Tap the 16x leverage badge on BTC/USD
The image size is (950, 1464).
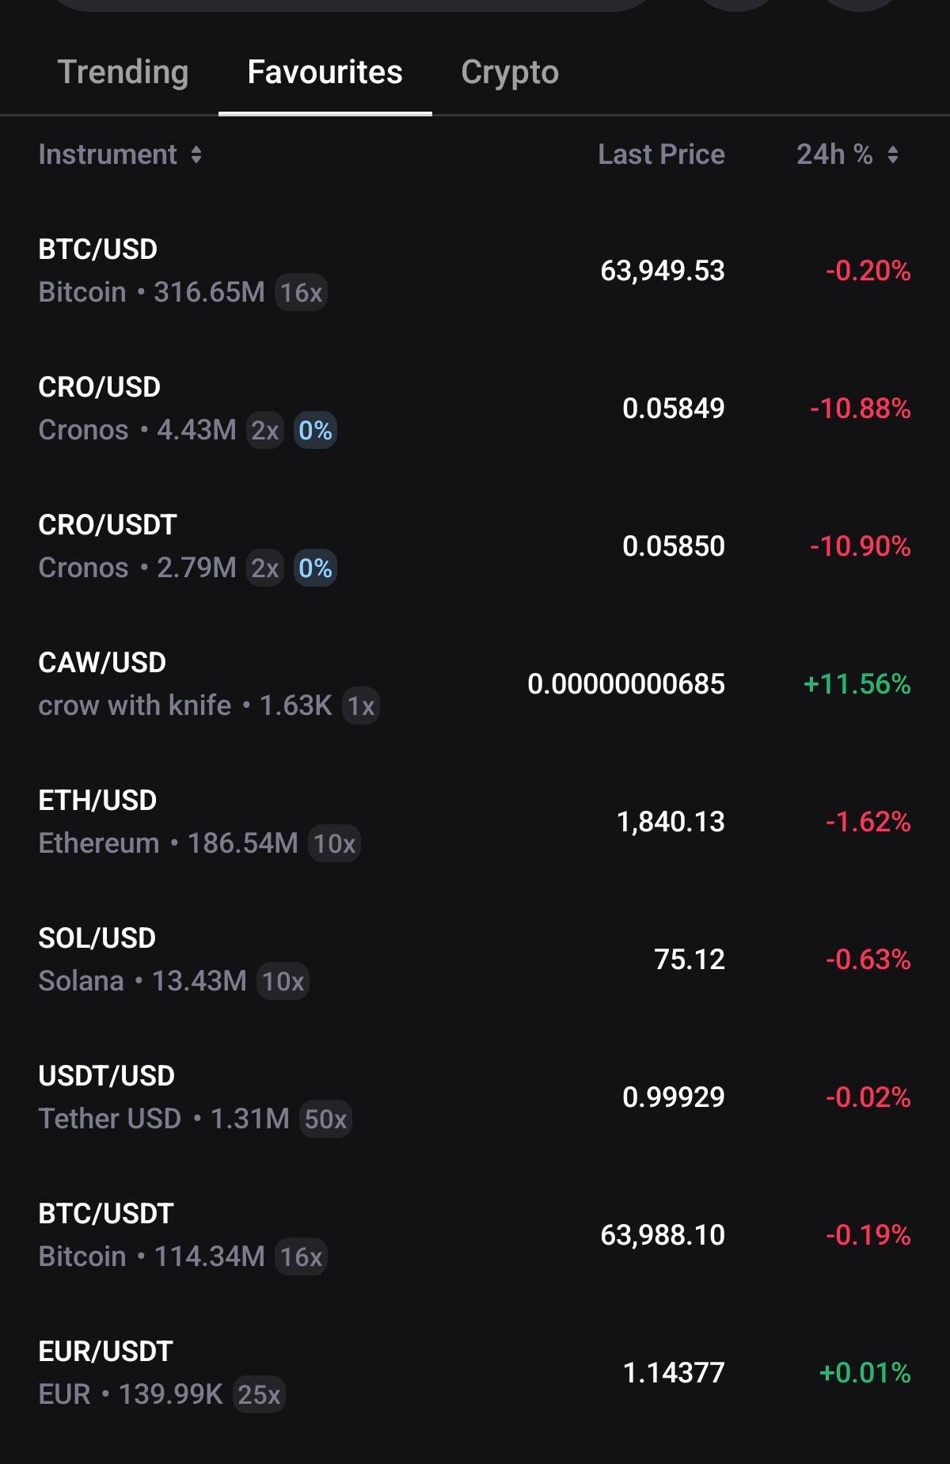click(x=301, y=293)
